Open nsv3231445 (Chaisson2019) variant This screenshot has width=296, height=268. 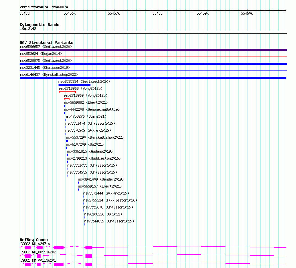[x=45, y=67]
